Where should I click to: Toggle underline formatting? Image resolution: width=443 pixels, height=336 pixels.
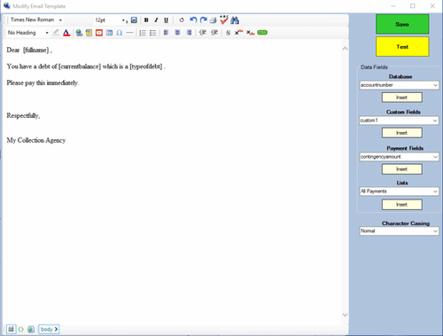tap(166, 20)
